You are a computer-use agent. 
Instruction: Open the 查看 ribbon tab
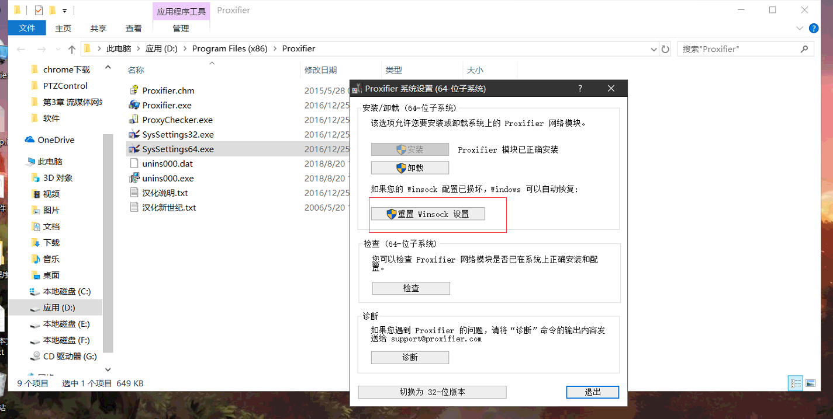coord(133,28)
